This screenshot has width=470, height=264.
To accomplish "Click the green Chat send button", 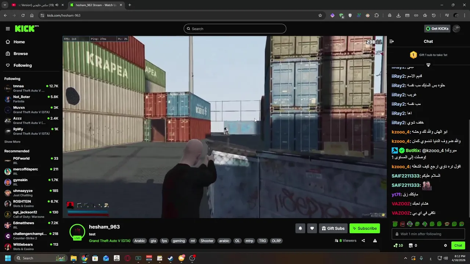I will tap(458, 246).
